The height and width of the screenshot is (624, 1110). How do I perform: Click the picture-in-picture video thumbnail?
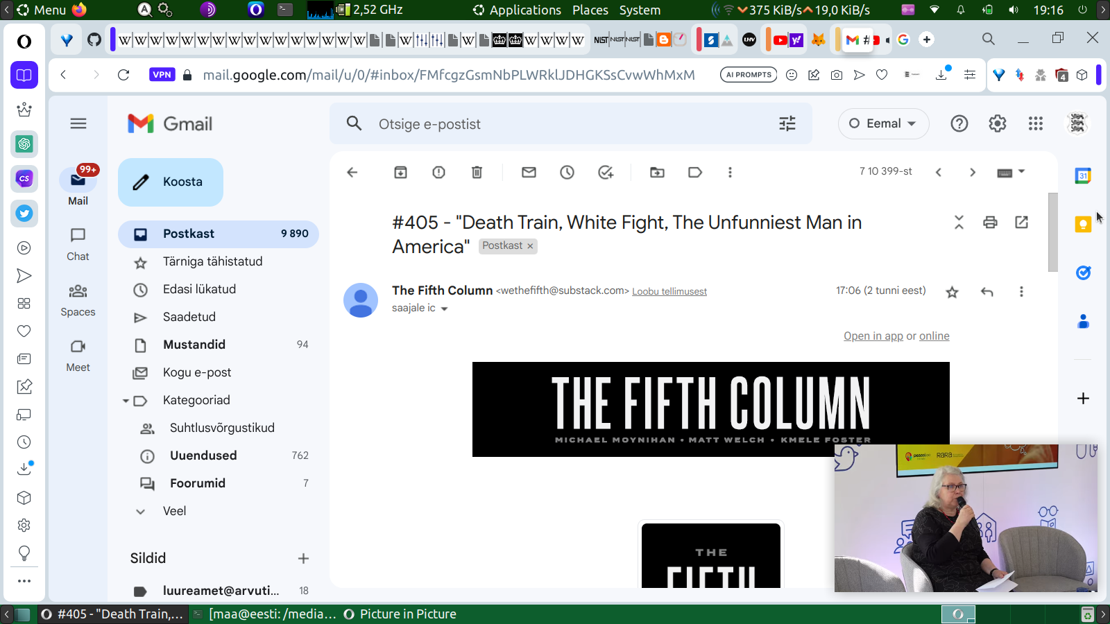[966, 518]
